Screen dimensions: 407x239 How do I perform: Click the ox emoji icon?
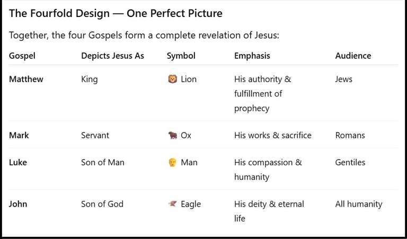(x=172, y=136)
